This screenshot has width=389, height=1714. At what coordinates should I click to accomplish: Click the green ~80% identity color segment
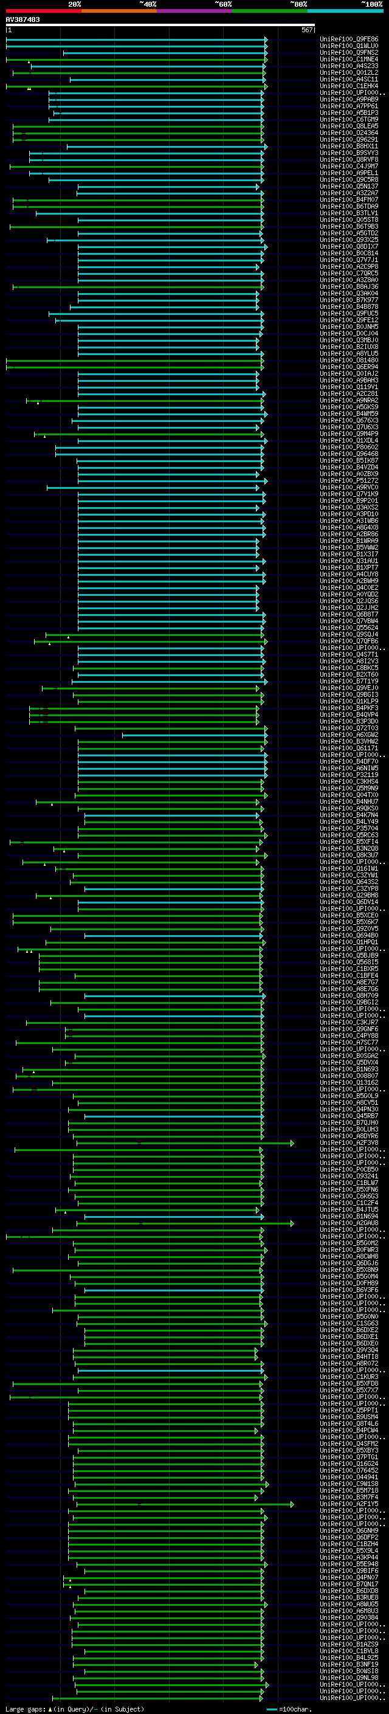click(x=270, y=11)
